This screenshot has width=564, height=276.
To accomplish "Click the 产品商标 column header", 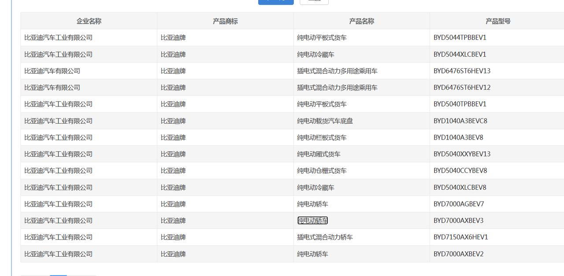I will point(225,21).
